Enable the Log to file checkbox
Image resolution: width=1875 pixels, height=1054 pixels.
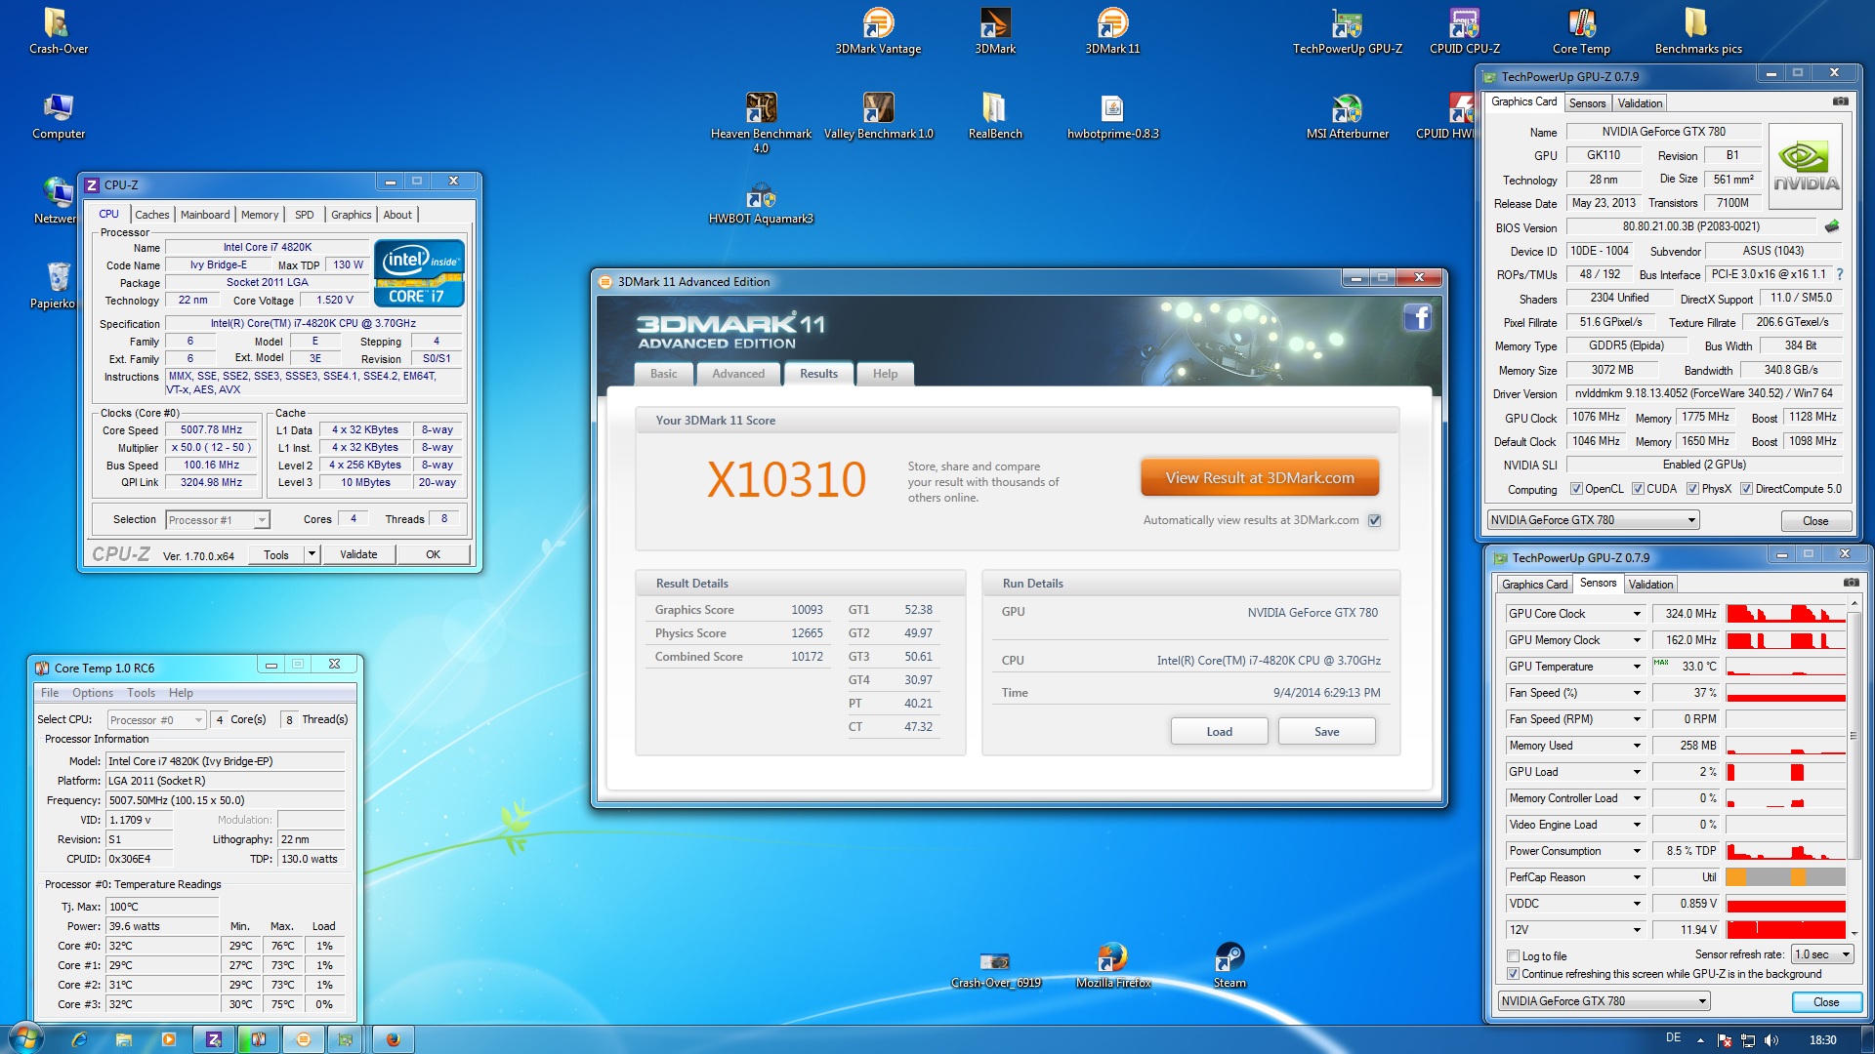(x=1513, y=956)
